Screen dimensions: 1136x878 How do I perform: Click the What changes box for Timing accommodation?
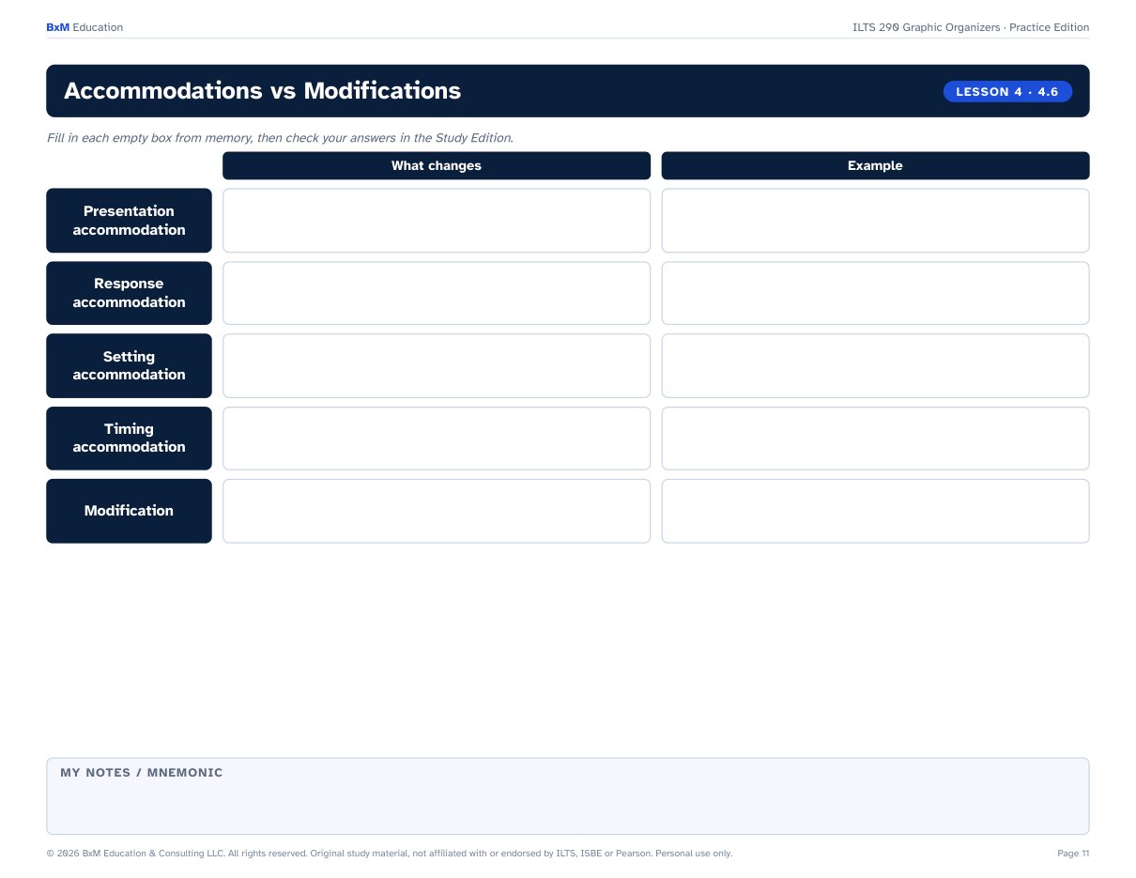437,438
